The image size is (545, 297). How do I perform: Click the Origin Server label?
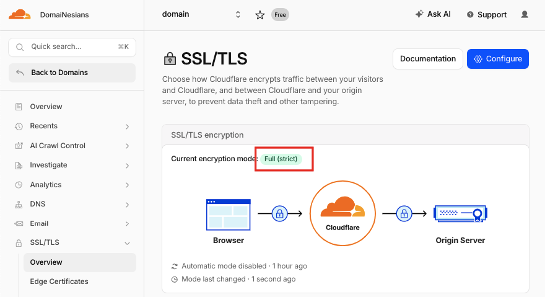coord(460,240)
